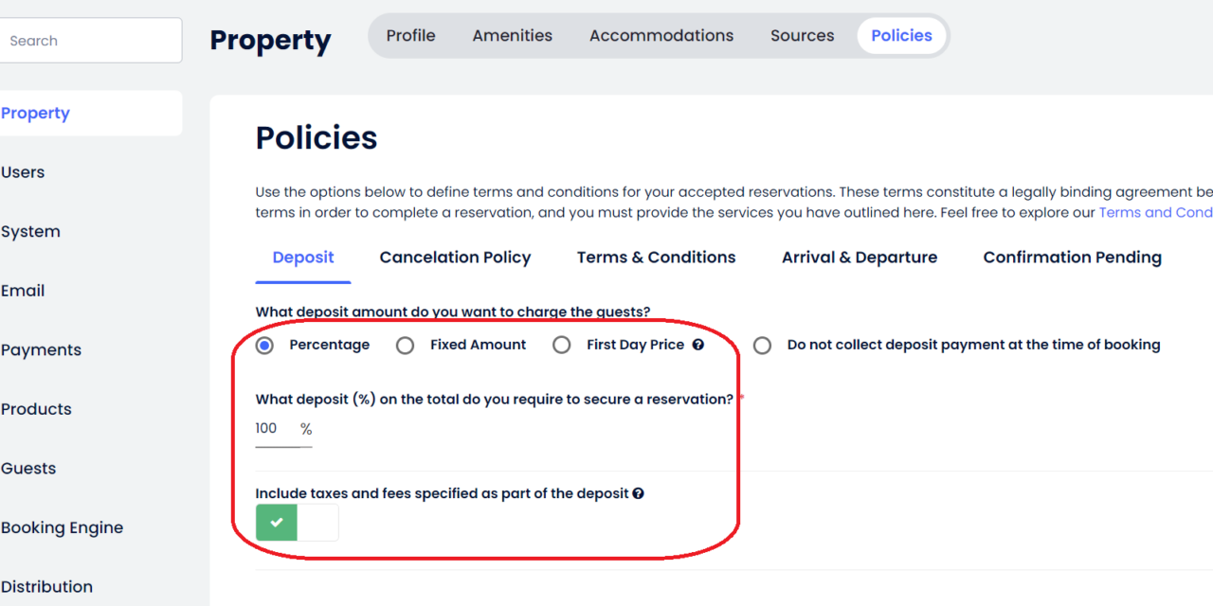Screen dimensions: 1213x606
Task: Navigate to Payments in the sidebar
Action: pyautogui.click(x=41, y=349)
